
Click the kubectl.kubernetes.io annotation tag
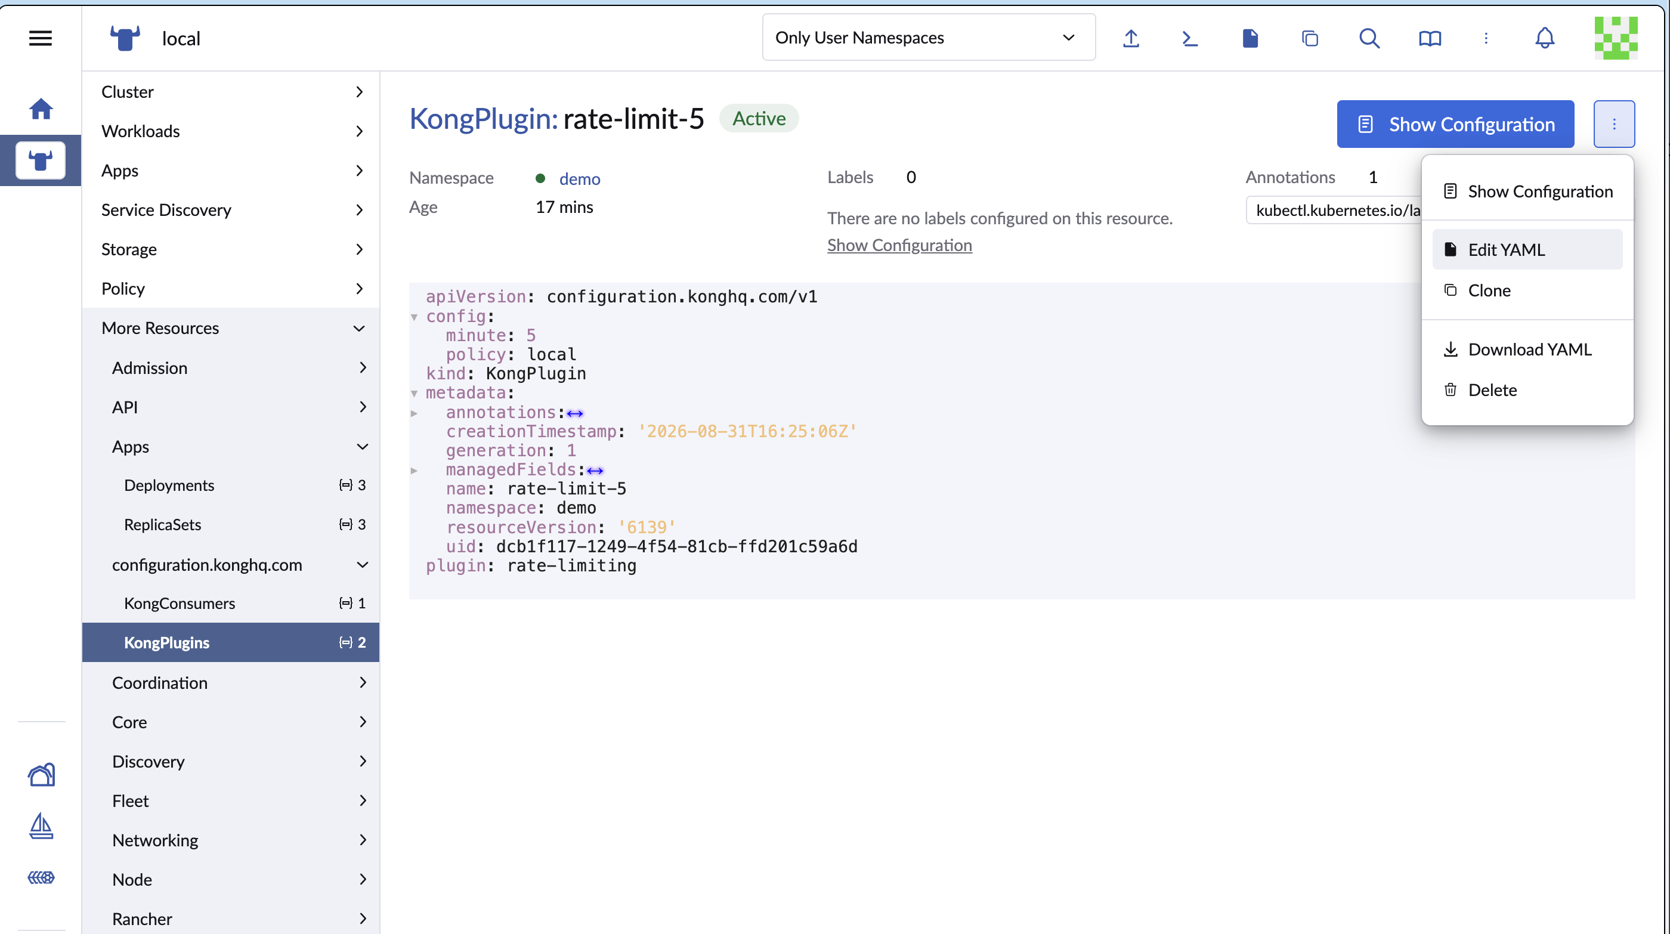click(x=1334, y=210)
